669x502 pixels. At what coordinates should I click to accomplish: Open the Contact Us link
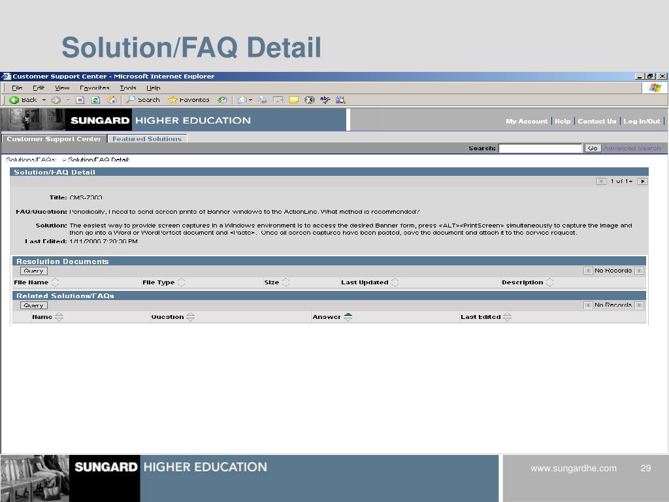597,121
